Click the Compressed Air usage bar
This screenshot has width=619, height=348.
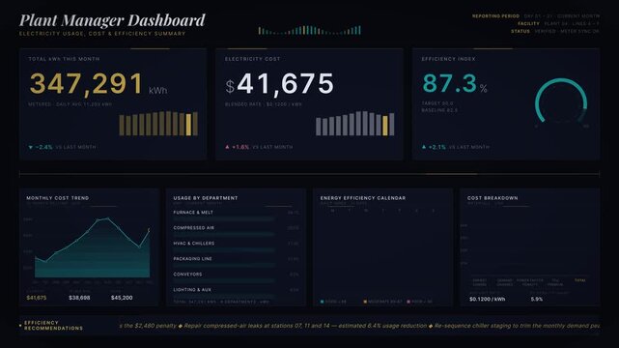click(224, 234)
